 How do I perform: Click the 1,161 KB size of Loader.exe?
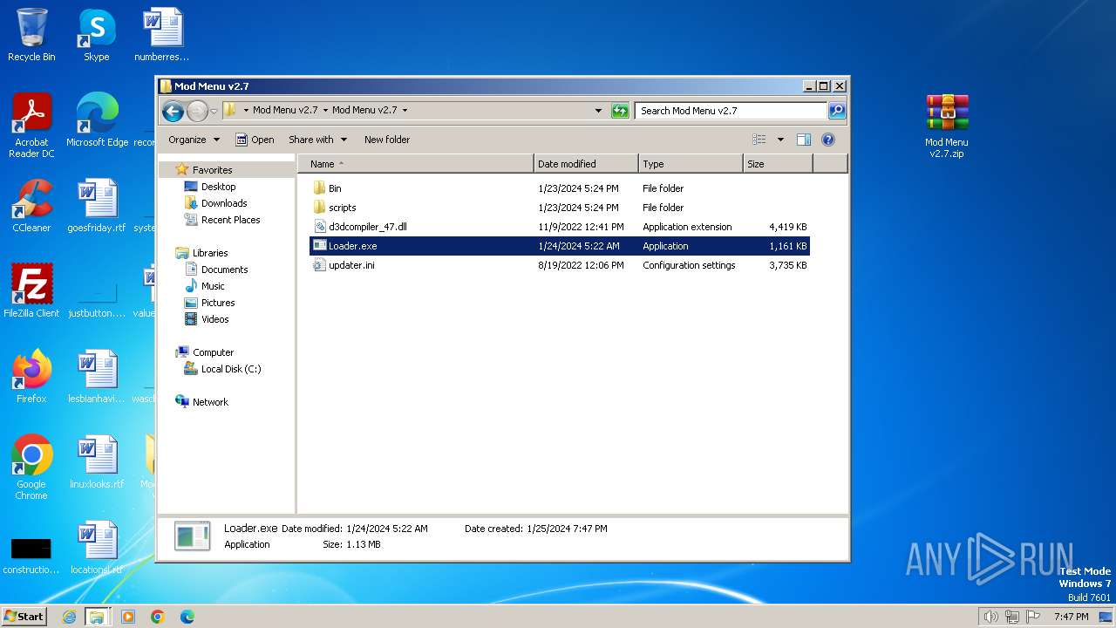[x=788, y=246]
